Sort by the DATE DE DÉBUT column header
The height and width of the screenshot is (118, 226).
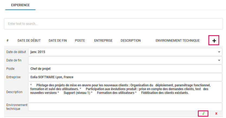(x=29, y=41)
